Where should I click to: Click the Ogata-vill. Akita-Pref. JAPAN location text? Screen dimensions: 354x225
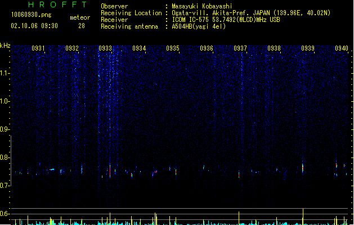tap(251, 13)
